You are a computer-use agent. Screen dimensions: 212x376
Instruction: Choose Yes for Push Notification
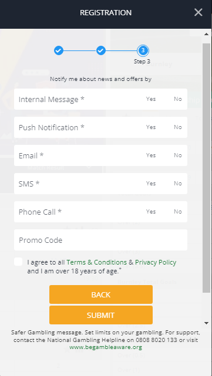click(x=151, y=127)
